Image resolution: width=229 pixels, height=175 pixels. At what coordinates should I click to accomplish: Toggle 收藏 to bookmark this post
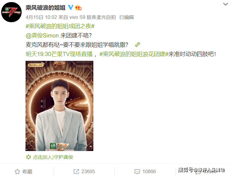27,171
